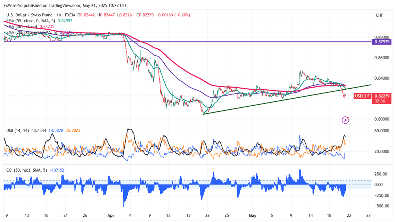Click the 0.86000 price axis label
Viewport: 395px width, 222px height.
[x=382, y=58]
